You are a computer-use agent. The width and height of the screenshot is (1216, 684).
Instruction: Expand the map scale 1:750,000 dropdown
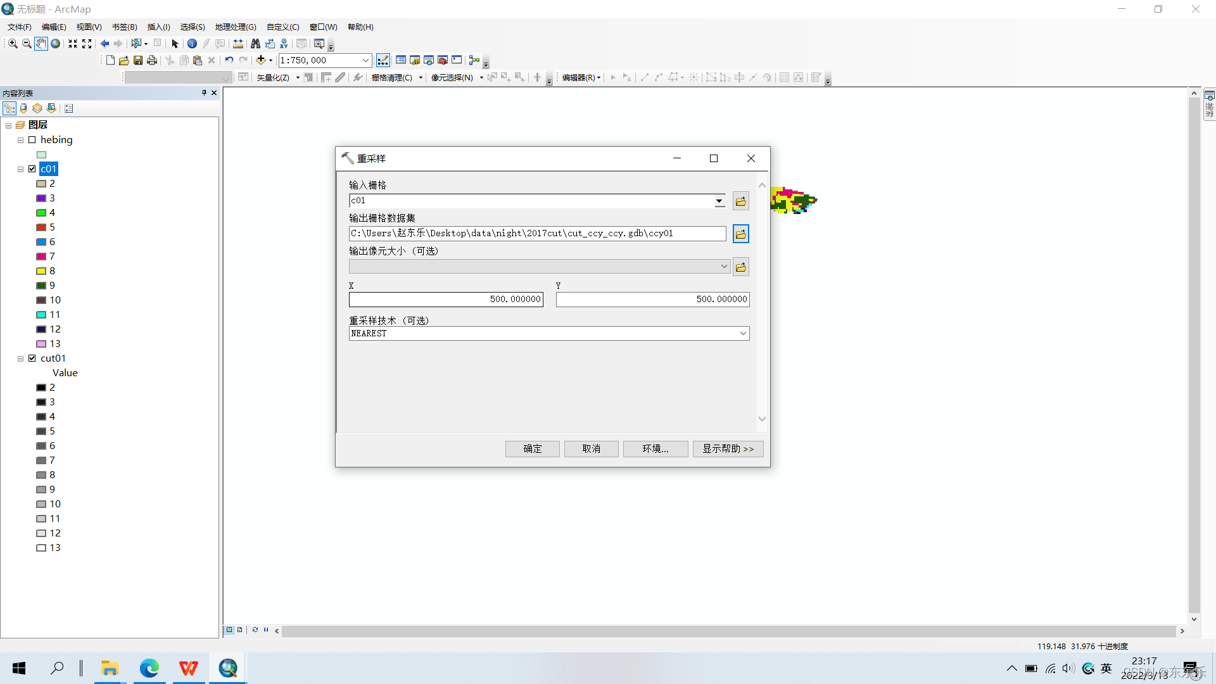point(365,60)
